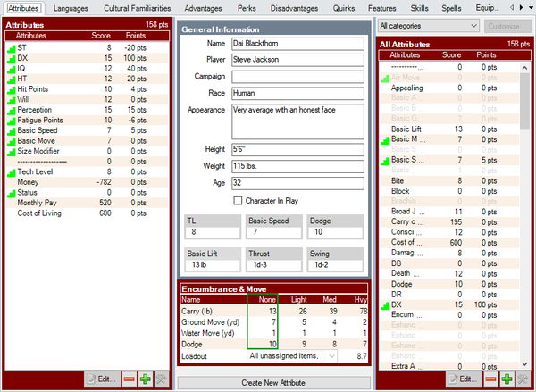Switch to the Languages tab
The width and height of the screenshot is (536, 392).
pyautogui.click(x=71, y=8)
